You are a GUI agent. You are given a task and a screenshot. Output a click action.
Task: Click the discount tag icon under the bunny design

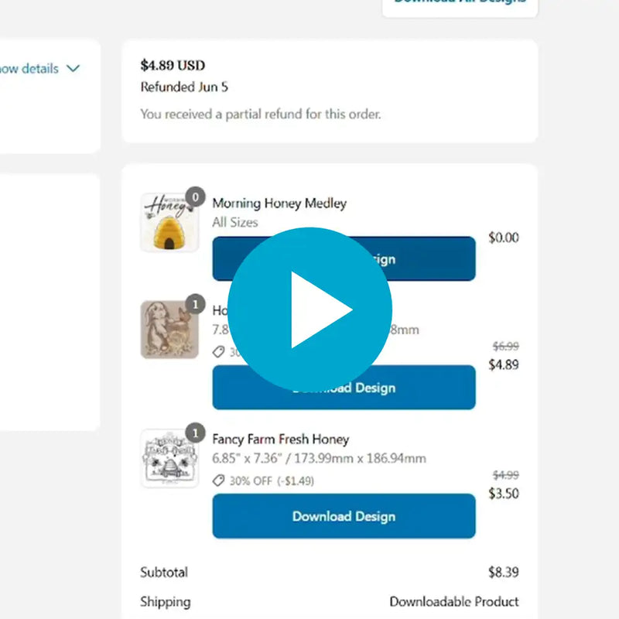(218, 351)
